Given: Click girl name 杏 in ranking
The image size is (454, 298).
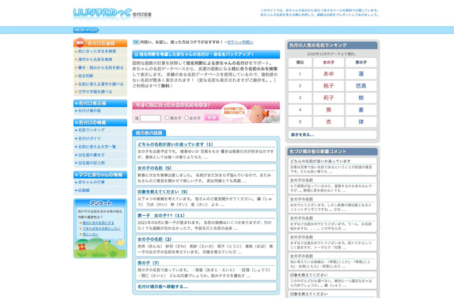Looking at the screenshot, I should [x=329, y=122].
